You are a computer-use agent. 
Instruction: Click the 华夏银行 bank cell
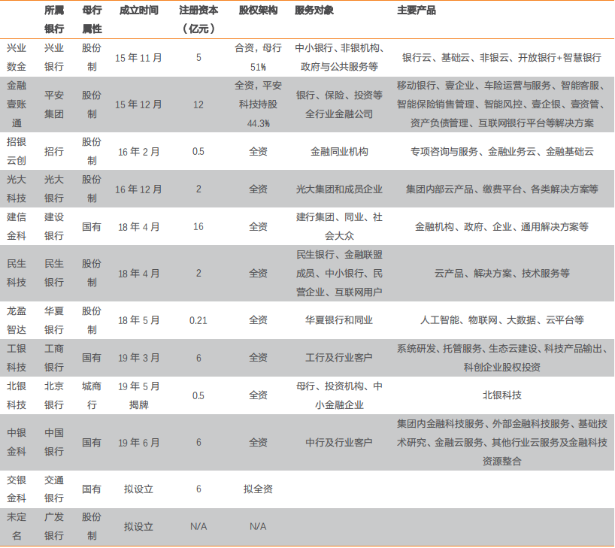54,320
